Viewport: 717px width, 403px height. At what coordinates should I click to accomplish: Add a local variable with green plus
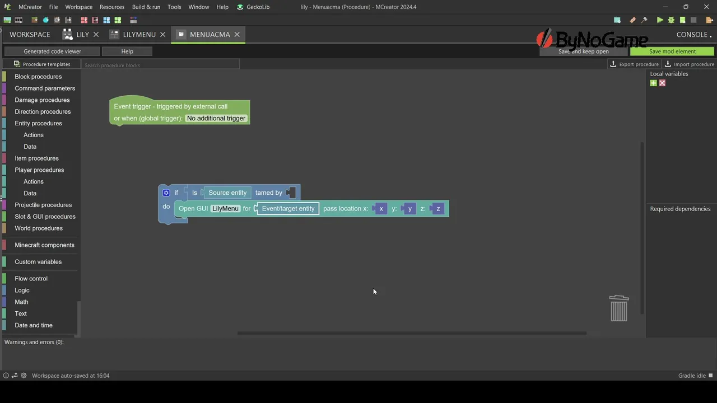pyautogui.click(x=653, y=83)
